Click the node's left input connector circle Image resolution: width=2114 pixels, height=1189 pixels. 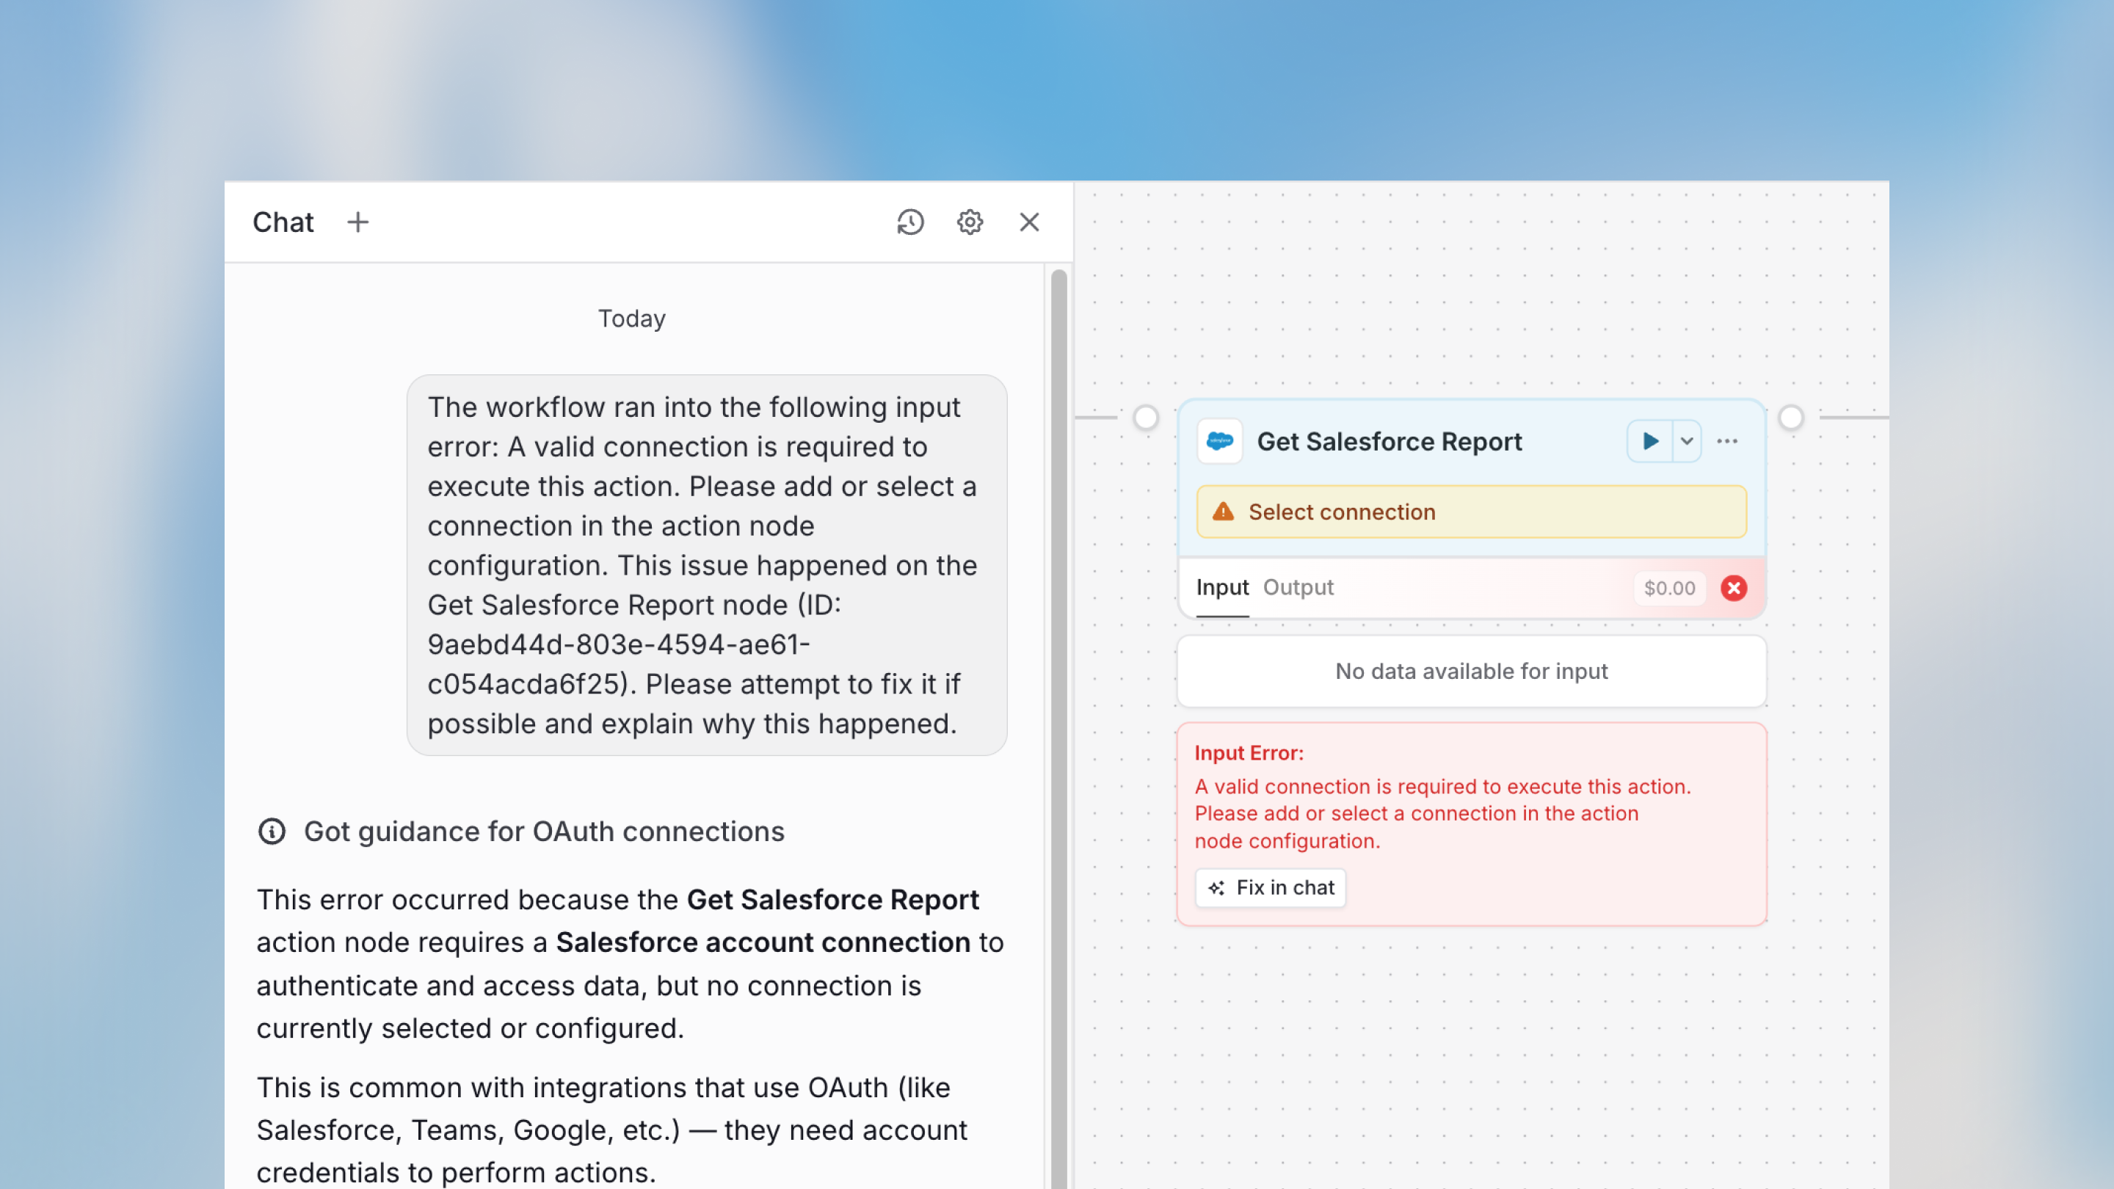coord(1146,418)
